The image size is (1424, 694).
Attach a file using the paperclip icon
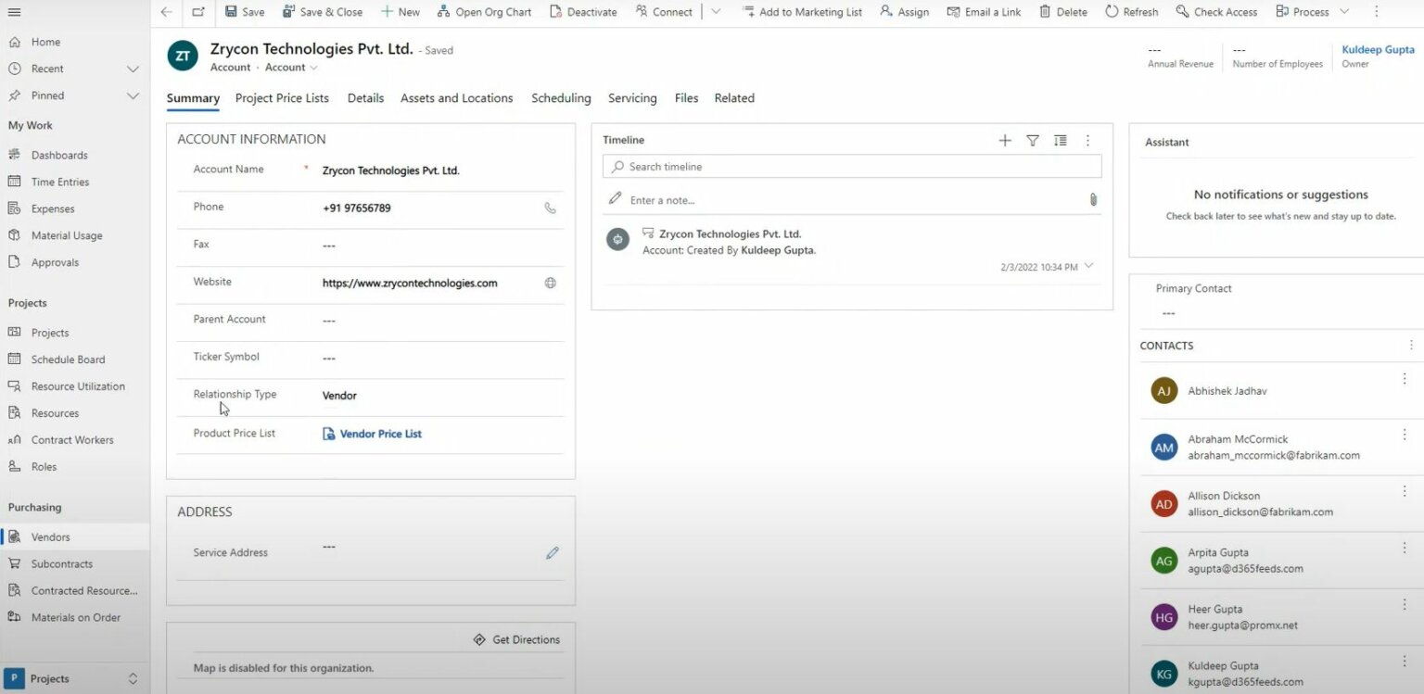[x=1092, y=199]
